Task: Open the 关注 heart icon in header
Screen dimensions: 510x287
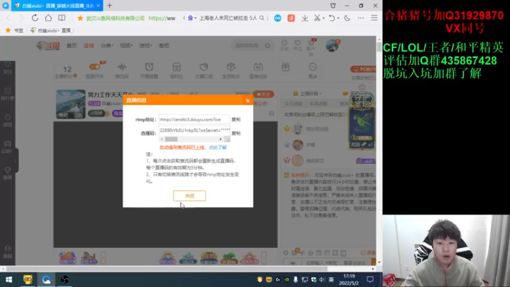Action: 297,45
